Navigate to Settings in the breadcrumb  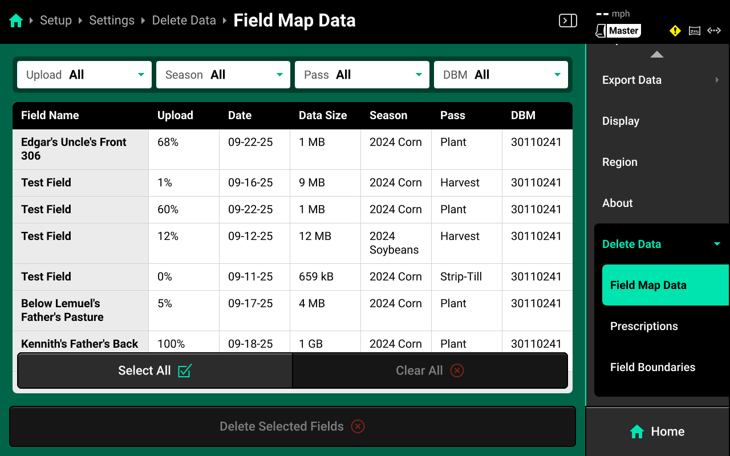(112, 21)
